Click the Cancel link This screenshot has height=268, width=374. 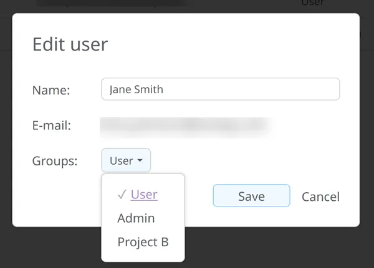[320, 196]
